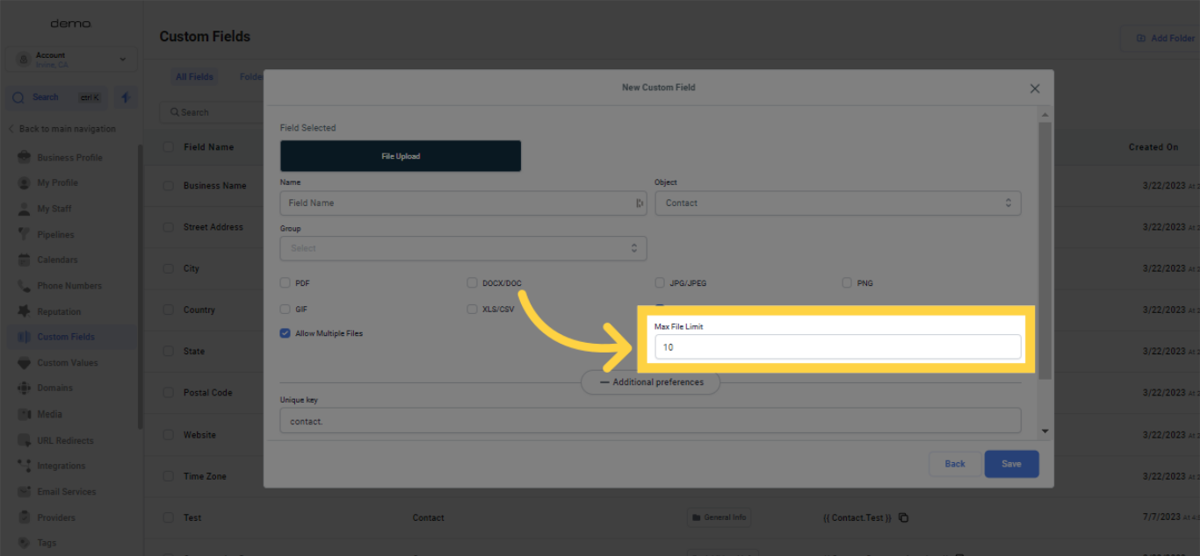This screenshot has height=556, width=1200.
Task: Click the Pipelines funnel icon in sidebar
Action: point(24,234)
